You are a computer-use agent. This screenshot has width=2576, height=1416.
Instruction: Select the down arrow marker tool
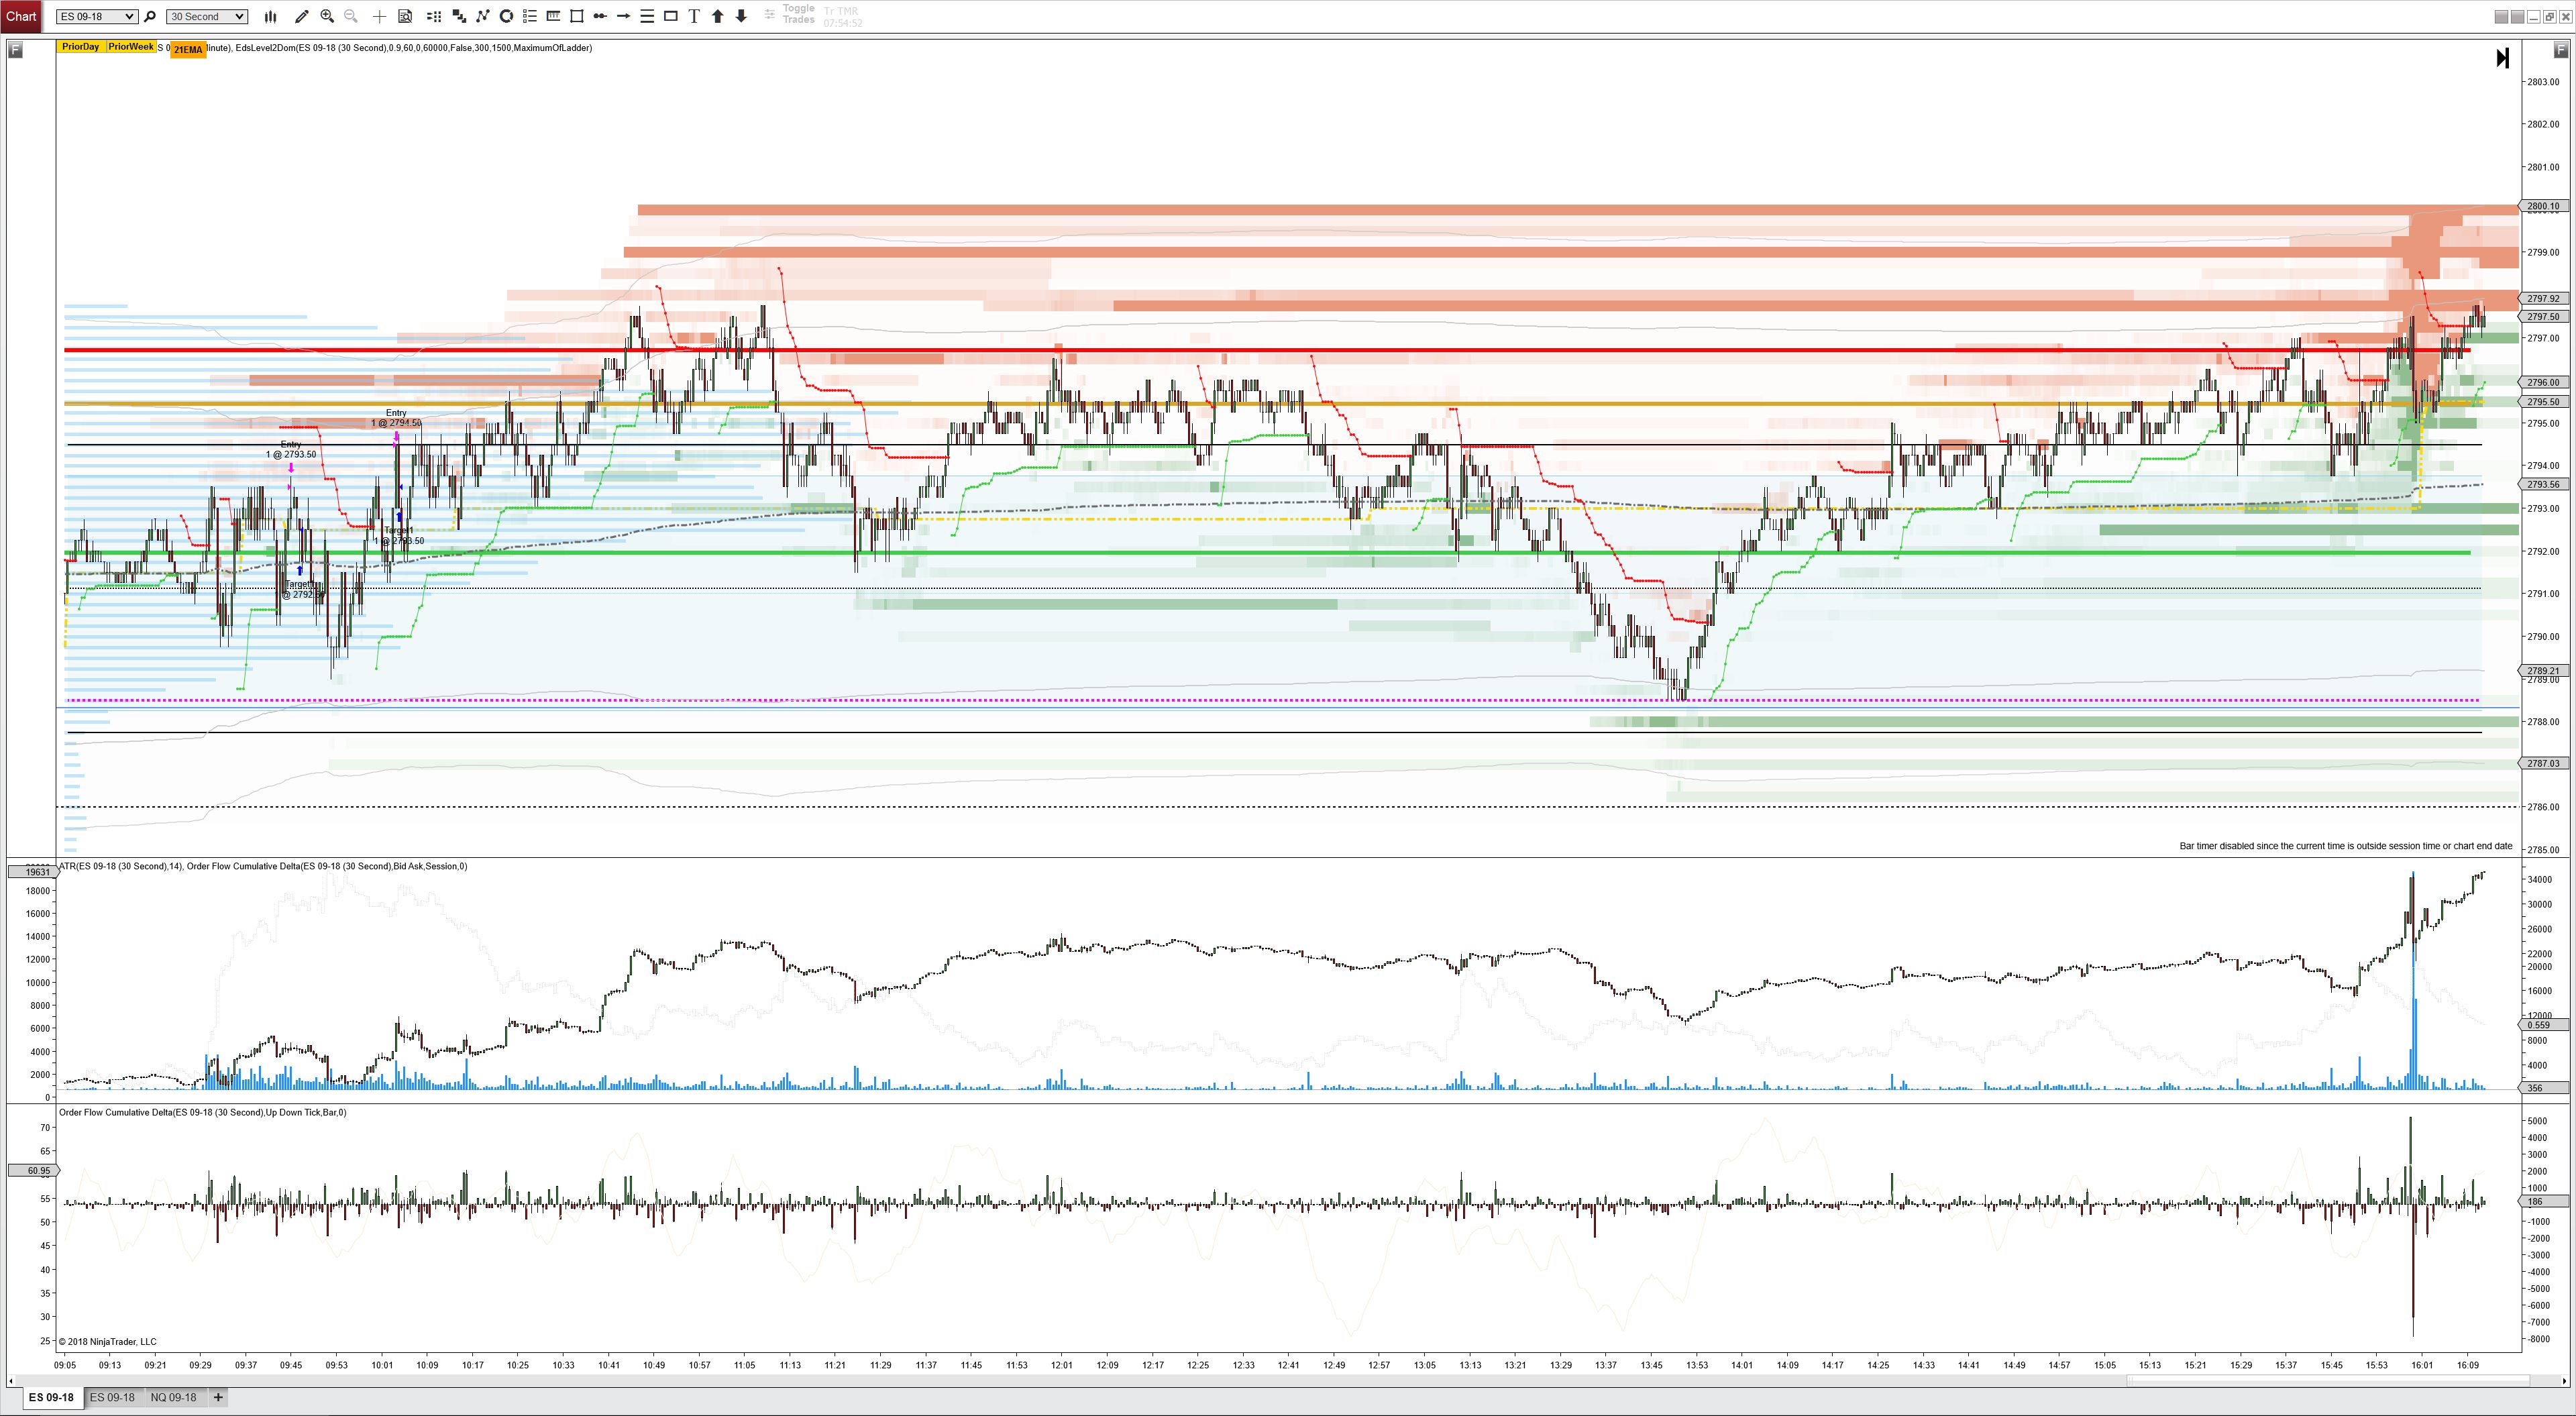click(x=741, y=16)
